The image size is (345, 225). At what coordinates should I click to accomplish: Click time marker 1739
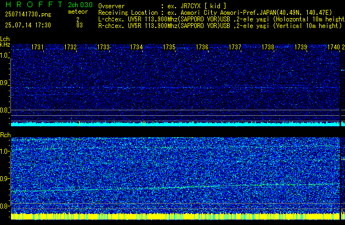pyautogui.click(x=301, y=47)
